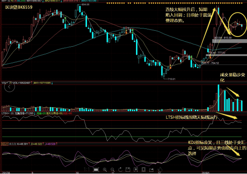Set the view to 1:1 actual size

click(87, 170)
